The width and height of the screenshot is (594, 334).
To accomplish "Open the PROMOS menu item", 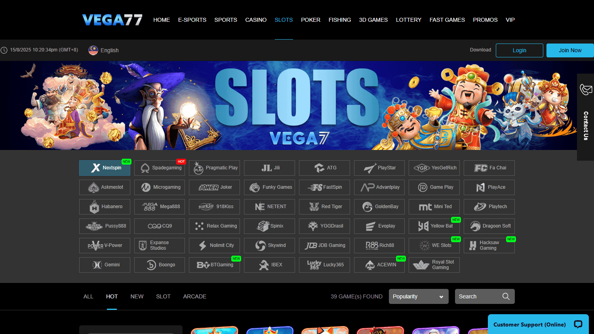I will tap(485, 20).
